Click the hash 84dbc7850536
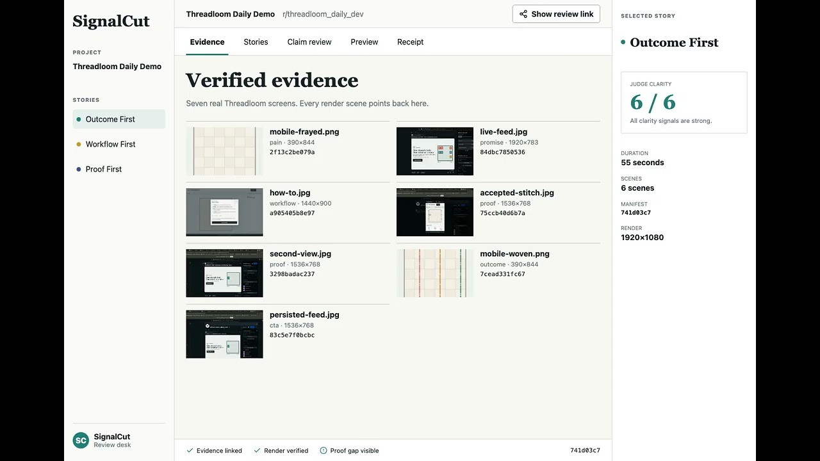The width and height of the screenshot is (820, 461). pos(502,152)
